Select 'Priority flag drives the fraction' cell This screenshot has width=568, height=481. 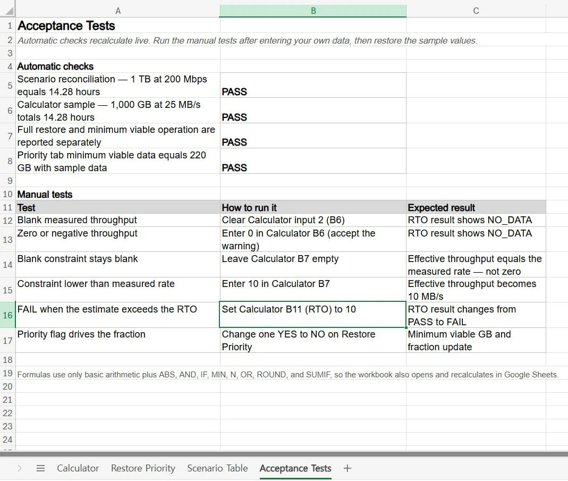(118, 340)
